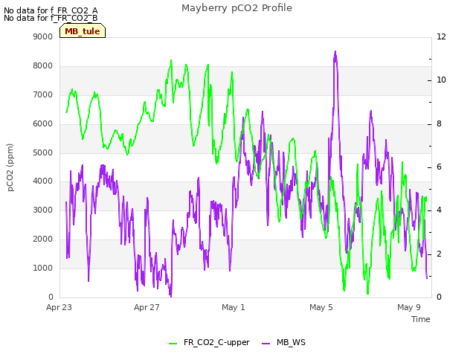Click the tall purple MB_WS peak after May 5
This screenshot has width=476, height=357.
(x=335, y=52)
